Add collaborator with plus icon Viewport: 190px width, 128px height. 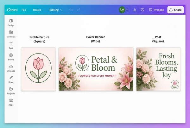(127, 10)
